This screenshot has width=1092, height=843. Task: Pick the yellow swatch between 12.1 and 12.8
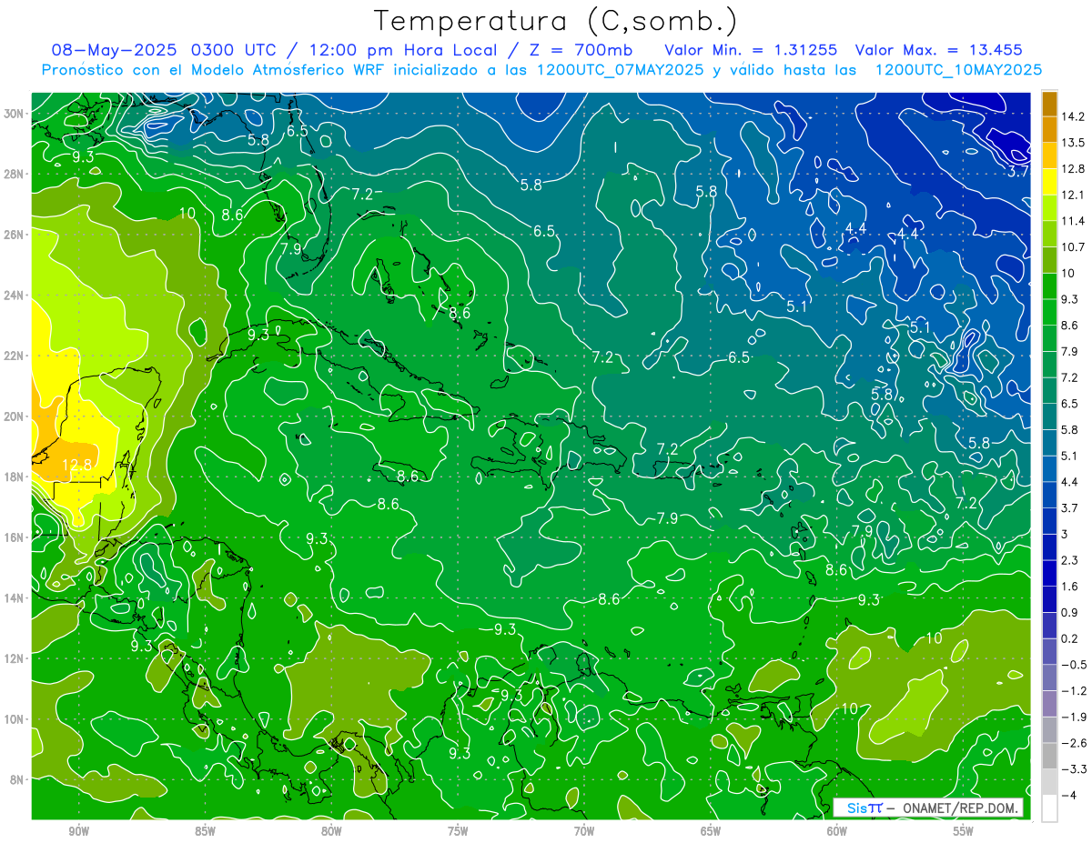[x=1049, y=181]
